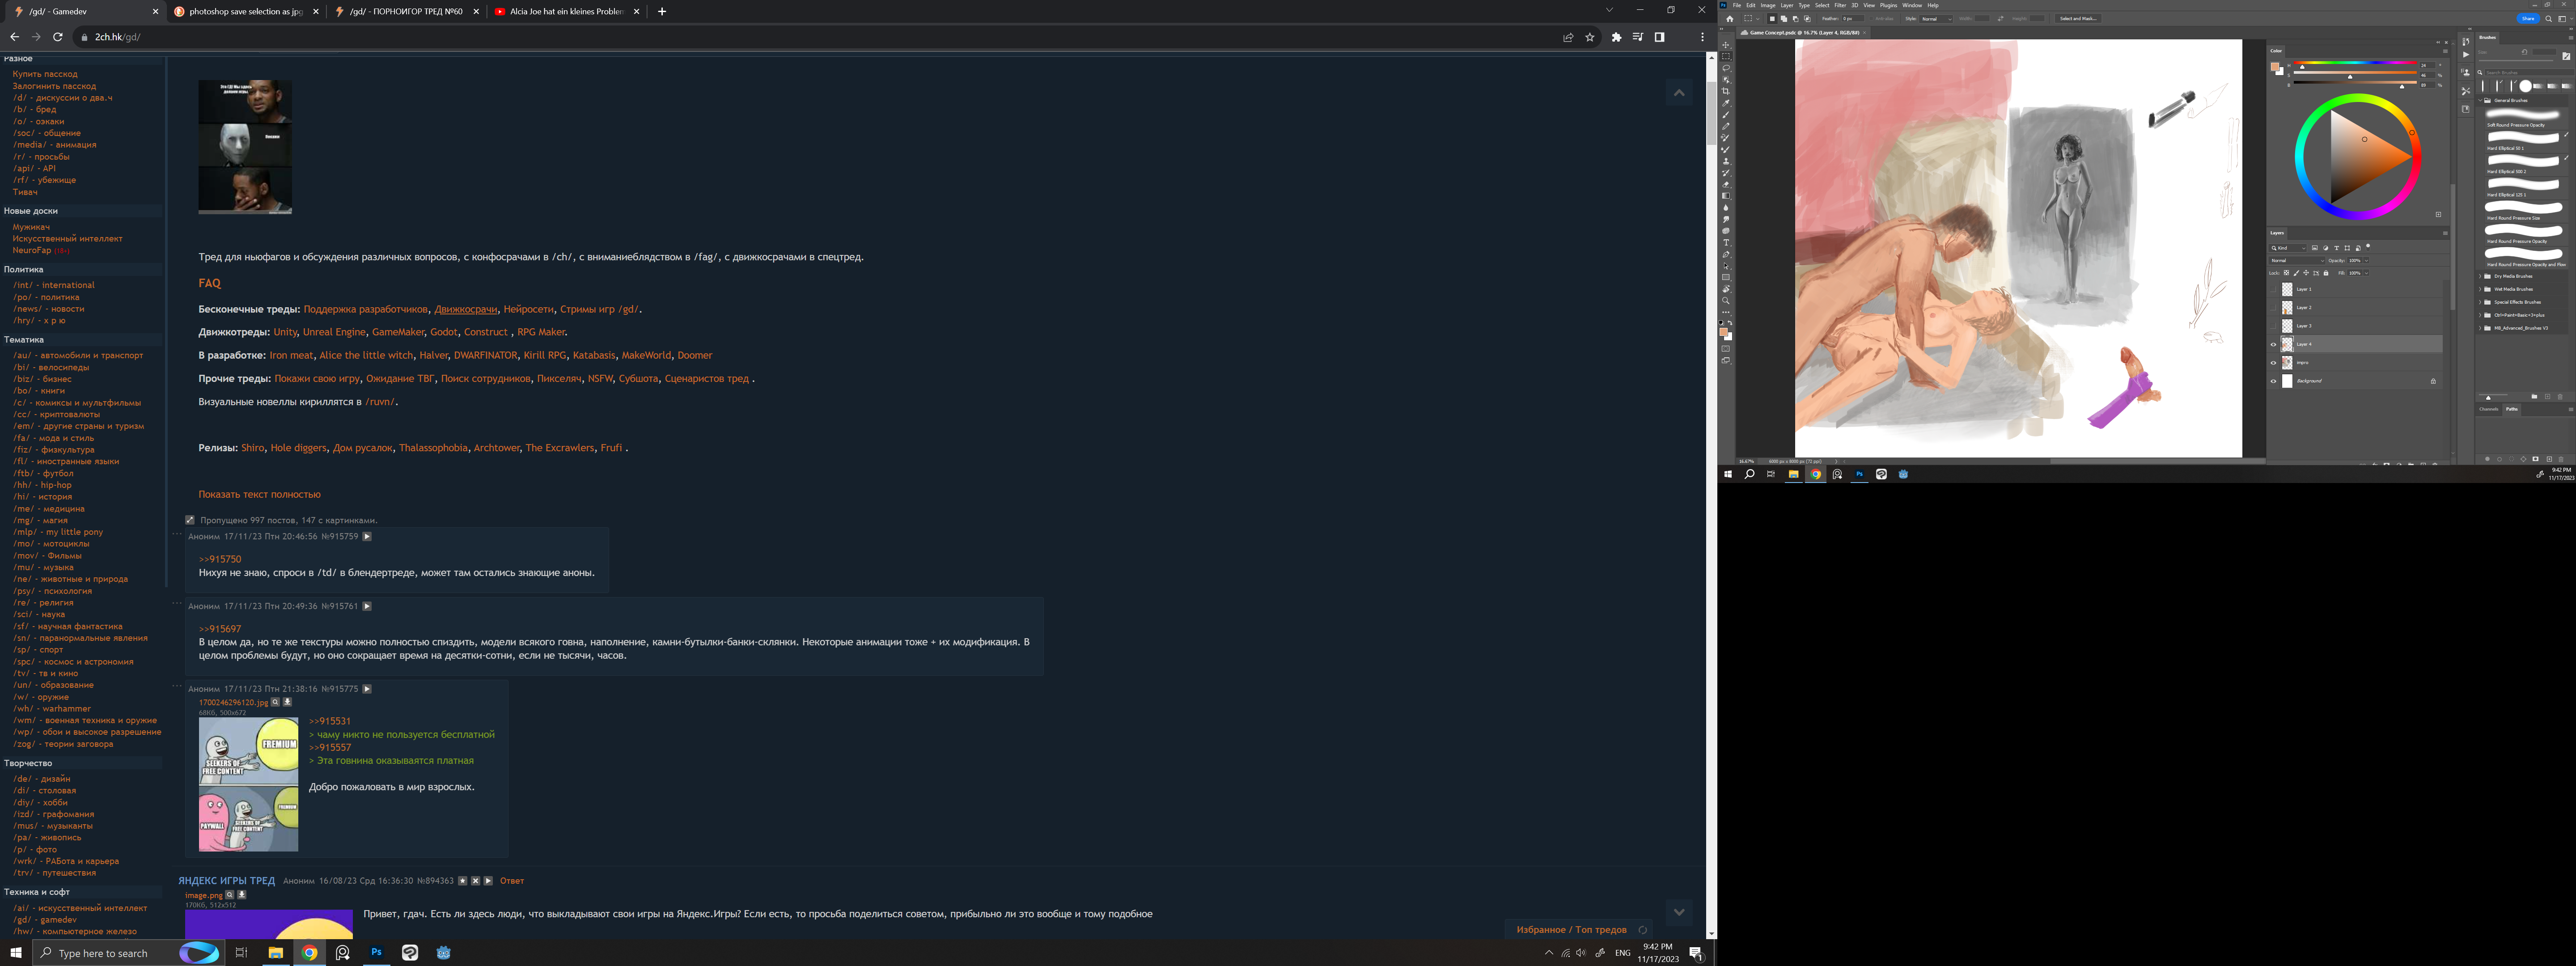This screenshot has width=2576, height=966.
Task: Click Intersect with selection mode icon
Action: coord(1807,18)
